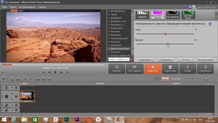The height and width of the screenshot is (123, 218).
Task: Click the T titles track icon
Action: point(6,88)
